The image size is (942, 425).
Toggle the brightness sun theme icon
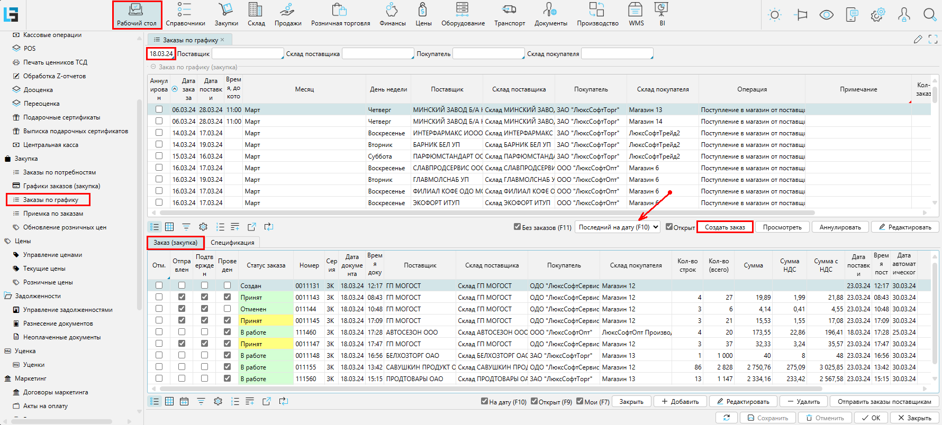click(775, 15)
